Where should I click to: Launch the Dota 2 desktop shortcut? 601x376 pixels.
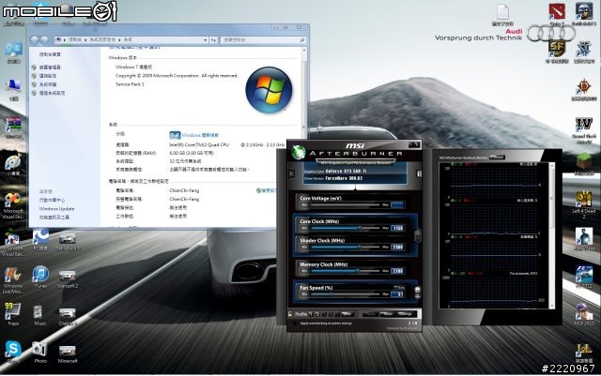point(557,15)
